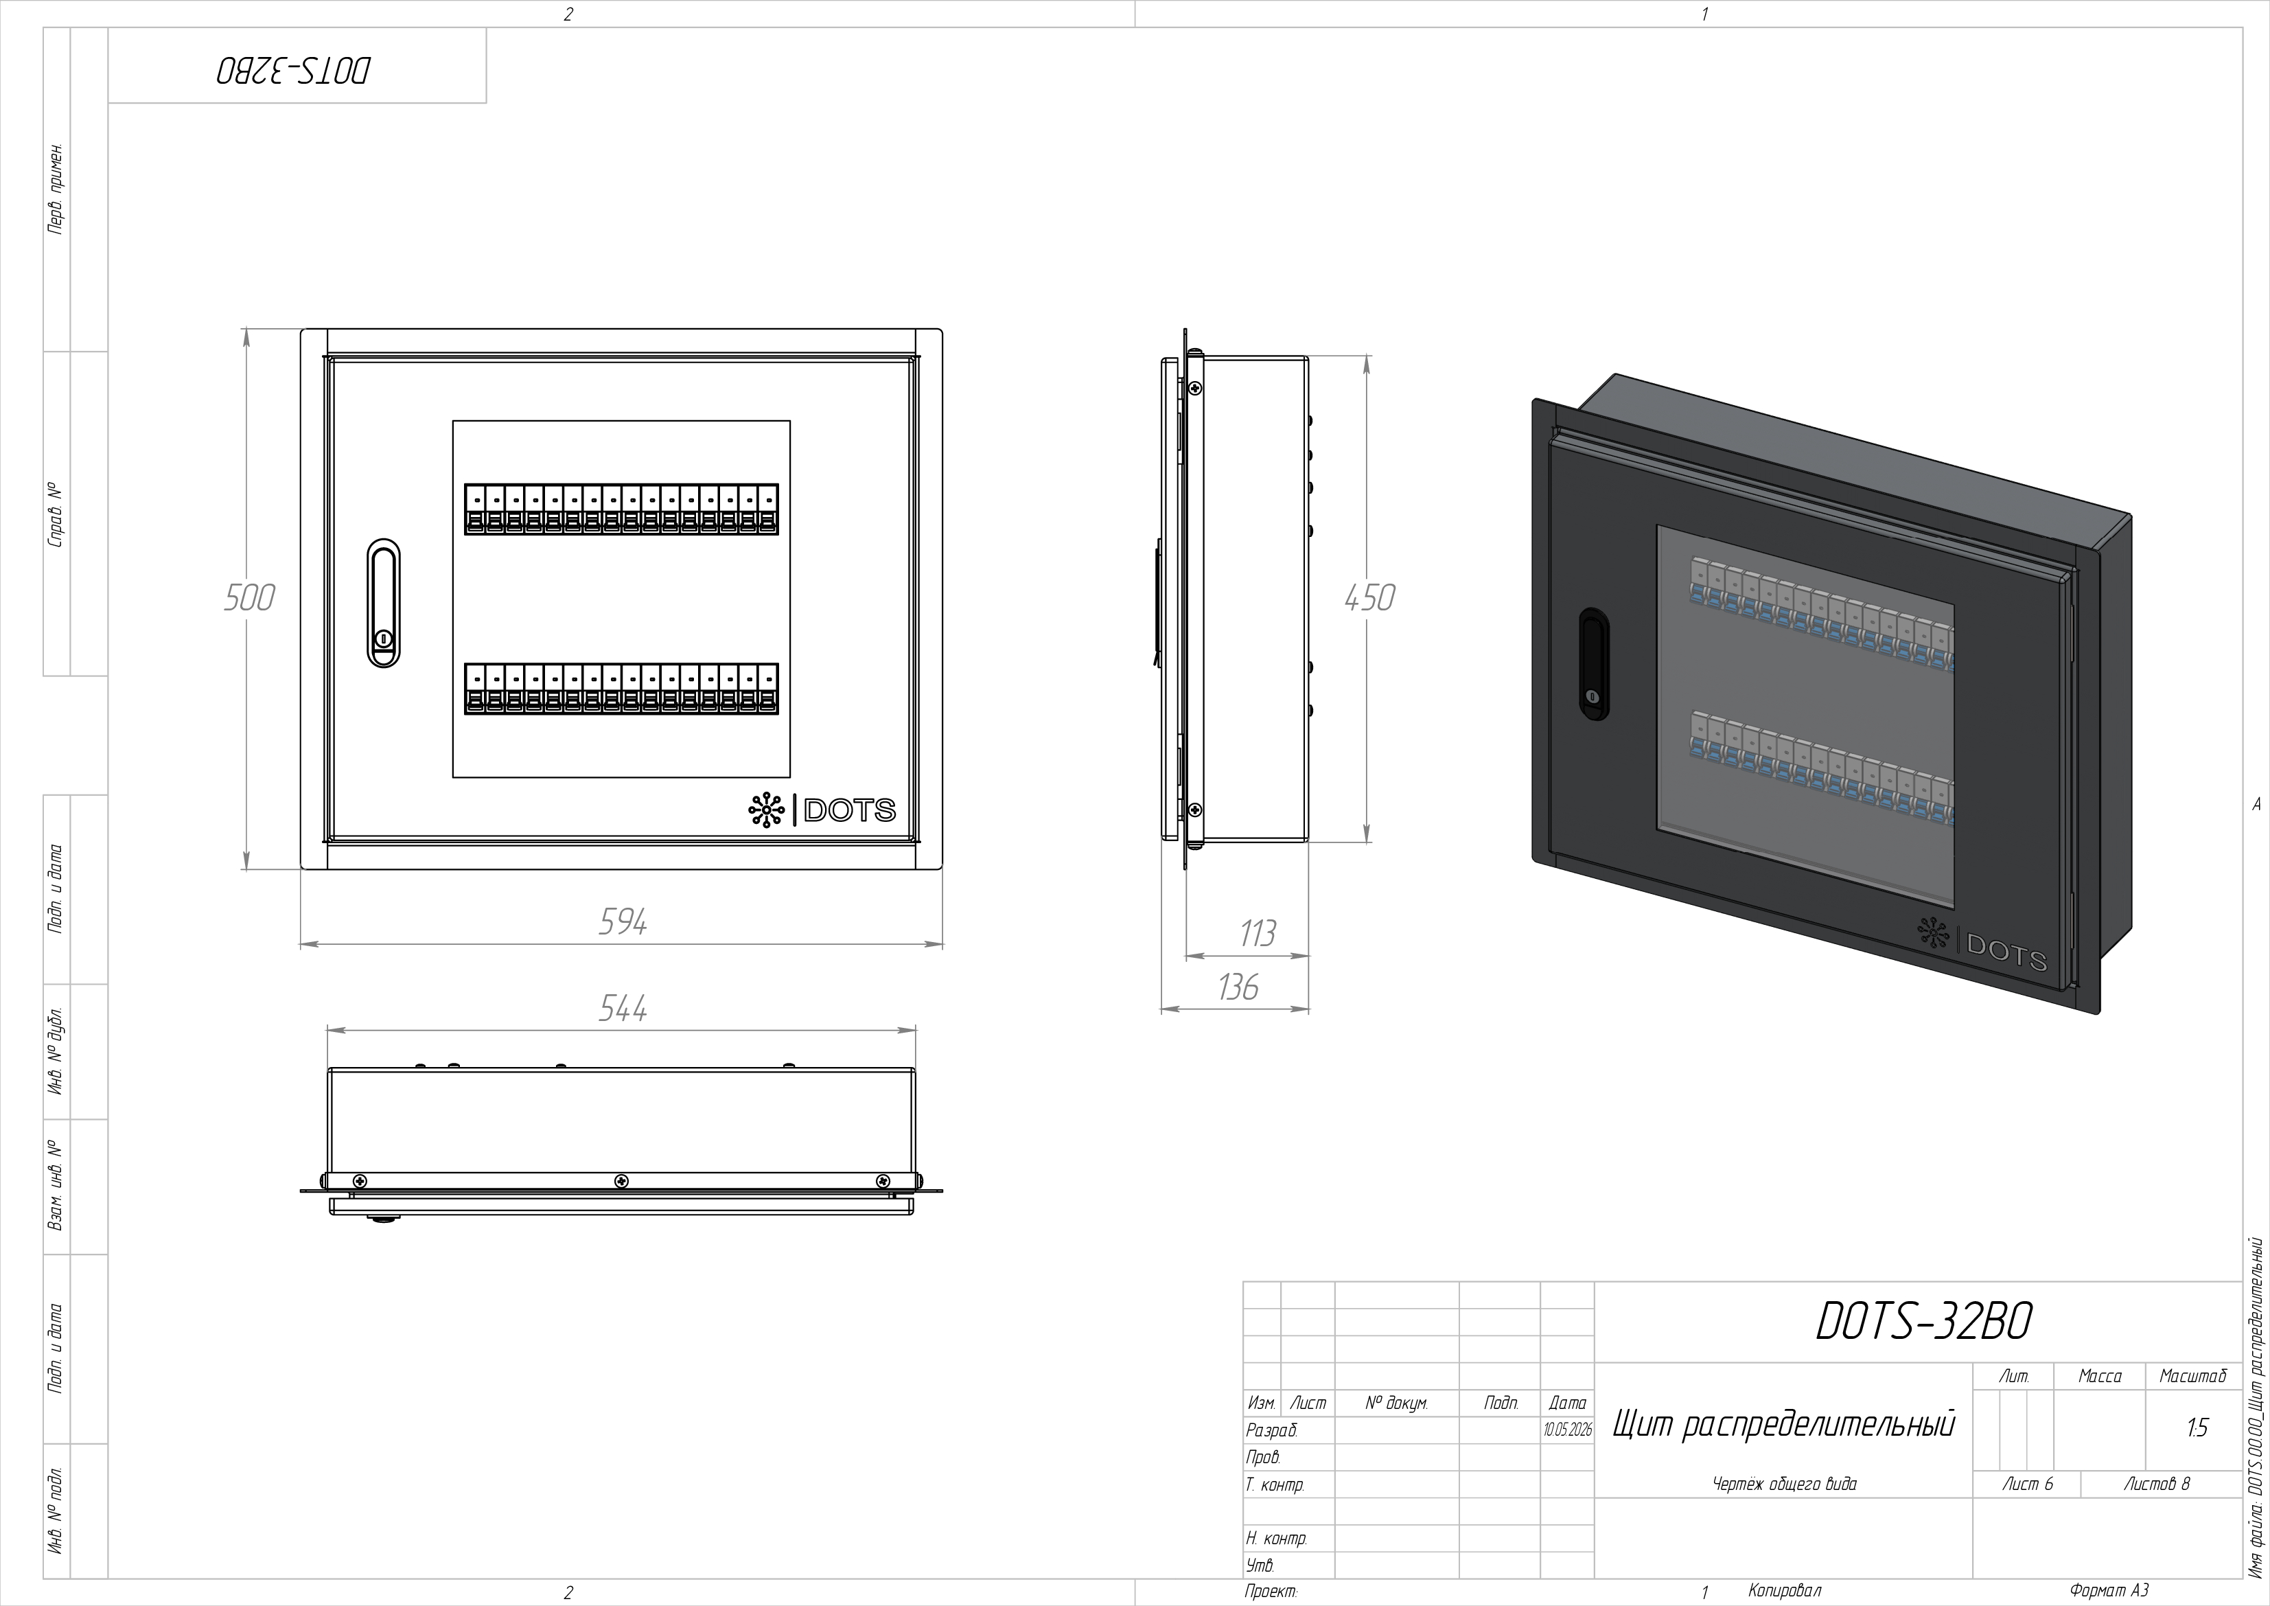Click the 'Изм.' column header
Image resolution: width=2270 pixels, height=1606 pixels.
[x=1262, y=1402]
